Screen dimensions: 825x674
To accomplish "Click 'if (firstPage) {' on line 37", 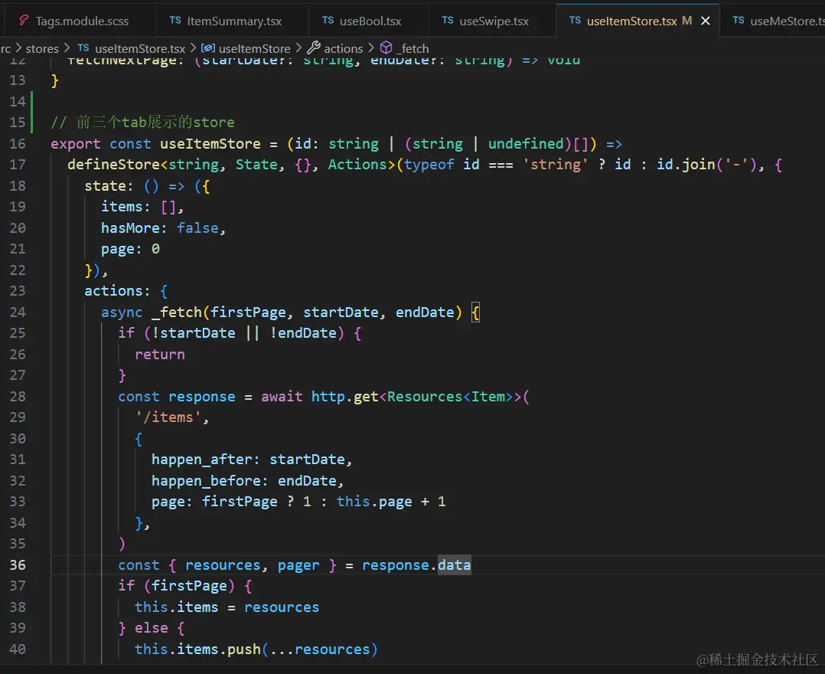I will [185, 586].
